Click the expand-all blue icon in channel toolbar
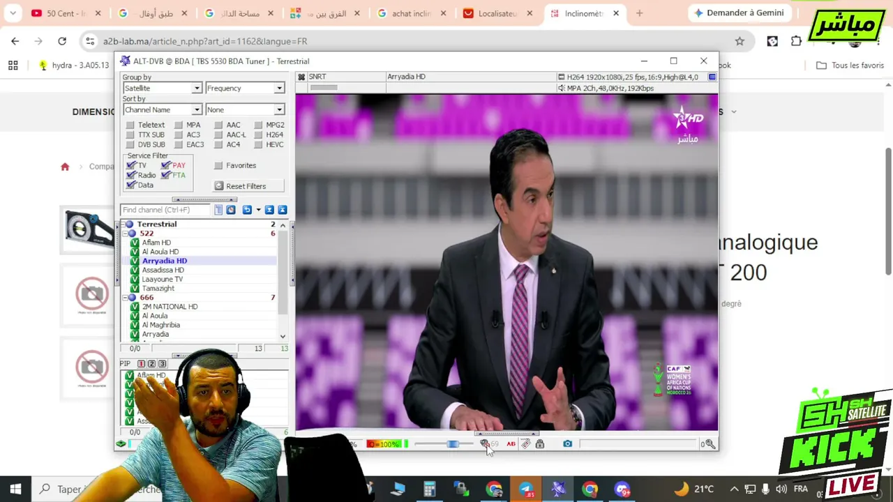 click(269, 210)
